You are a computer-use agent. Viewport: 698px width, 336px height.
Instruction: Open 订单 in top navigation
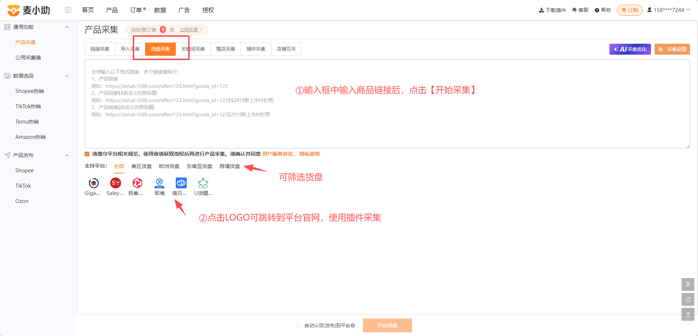[136, 10]
